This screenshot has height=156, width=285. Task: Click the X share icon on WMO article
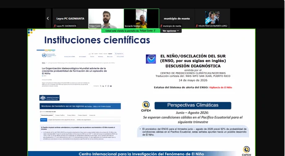pyautogui.click(x=101, y=86)
